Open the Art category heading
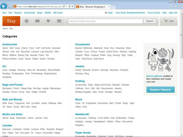Viewport: 183px width, 137px height. click(4, 66)
